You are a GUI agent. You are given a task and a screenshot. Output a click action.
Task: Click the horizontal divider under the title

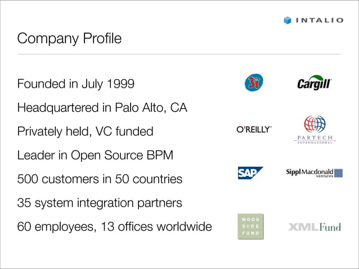[179, 54]
